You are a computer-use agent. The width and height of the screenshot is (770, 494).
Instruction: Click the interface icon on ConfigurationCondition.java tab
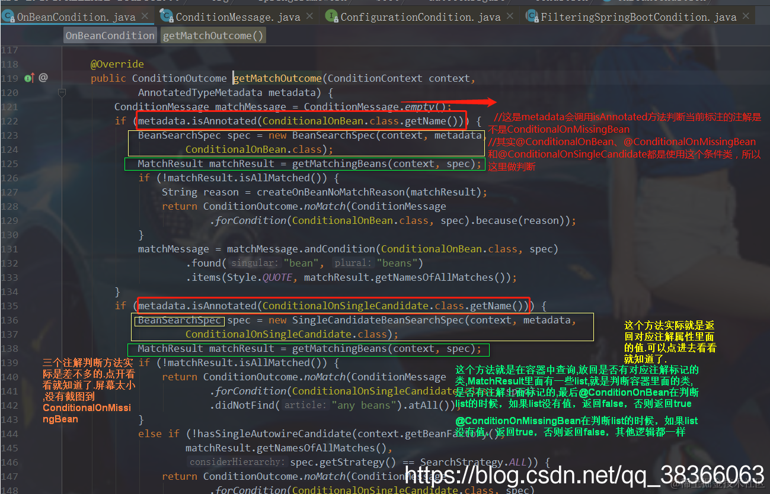pos(331,17)
